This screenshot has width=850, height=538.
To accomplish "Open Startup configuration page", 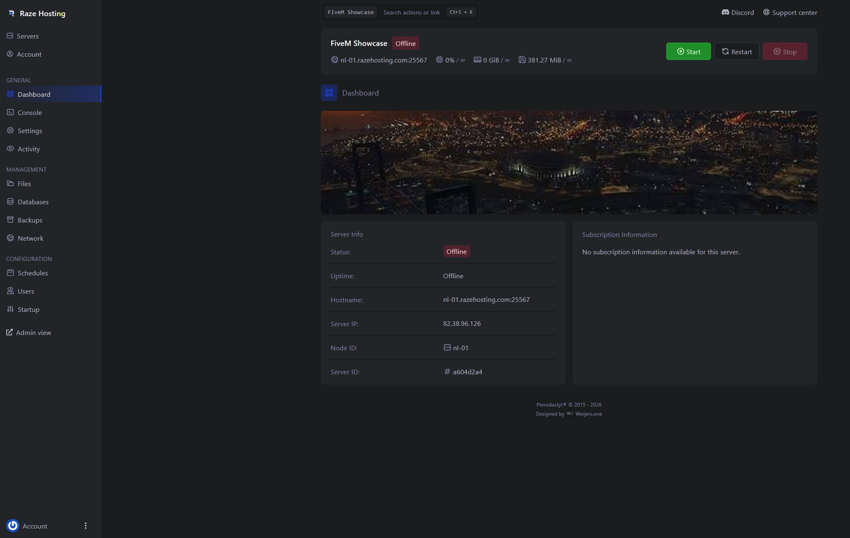I will (50, 309).
